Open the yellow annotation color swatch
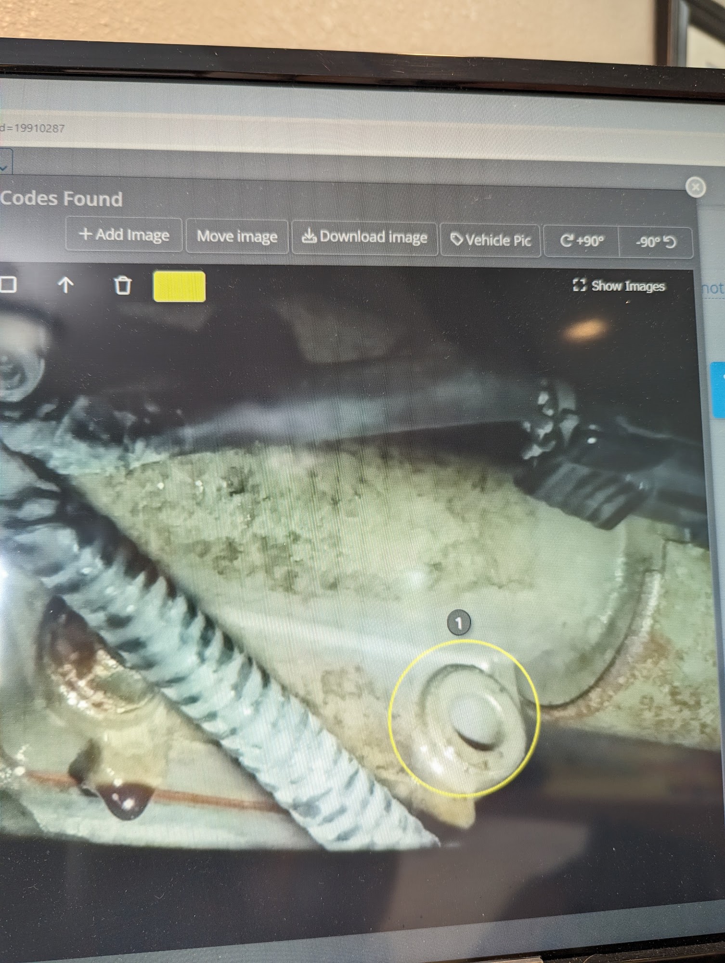The image size is (725, 963). coord(179,286)
